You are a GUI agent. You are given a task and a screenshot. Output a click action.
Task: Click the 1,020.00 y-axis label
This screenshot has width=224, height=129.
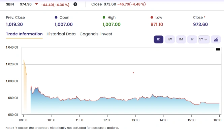click(x=12, y=64)
